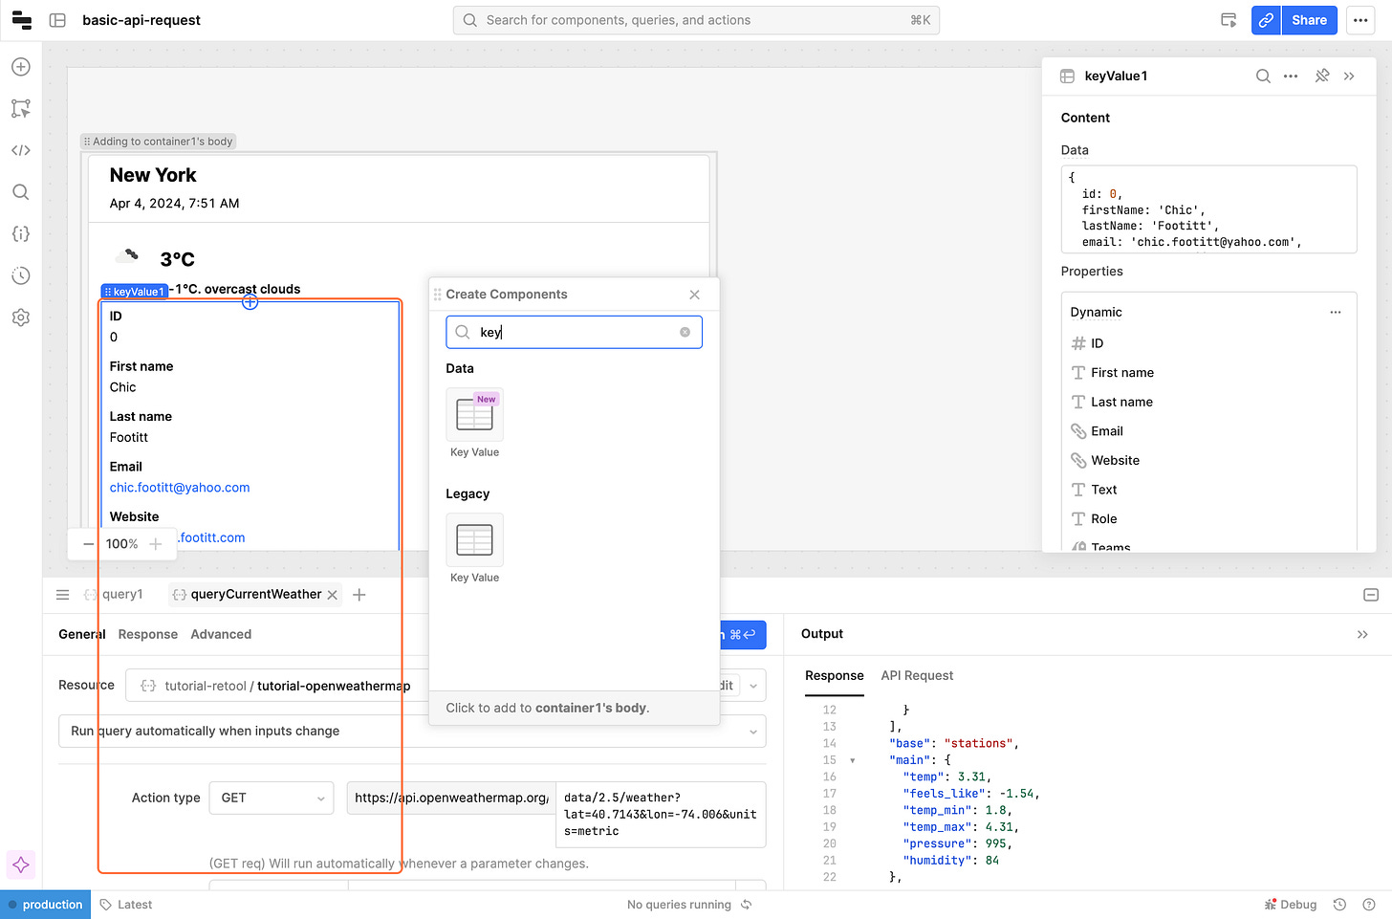Open the Add component plus icon in sidebar
The width and height of the screenshot is (1392, 919).
pyautogui.click(x=21, y=67)
